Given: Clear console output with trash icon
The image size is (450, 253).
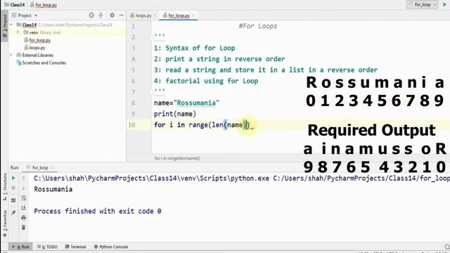Looking at the screenshot, I should (23, 228).
